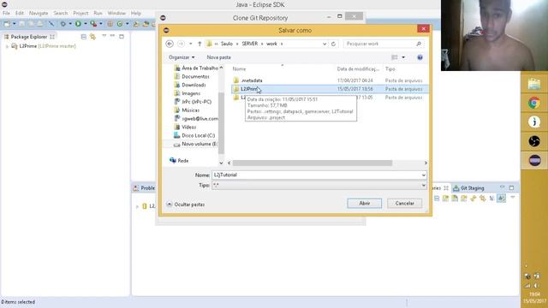Click the green Run button in Eclipse toolbar
This screenshot has width=548, height=308.
78,24
